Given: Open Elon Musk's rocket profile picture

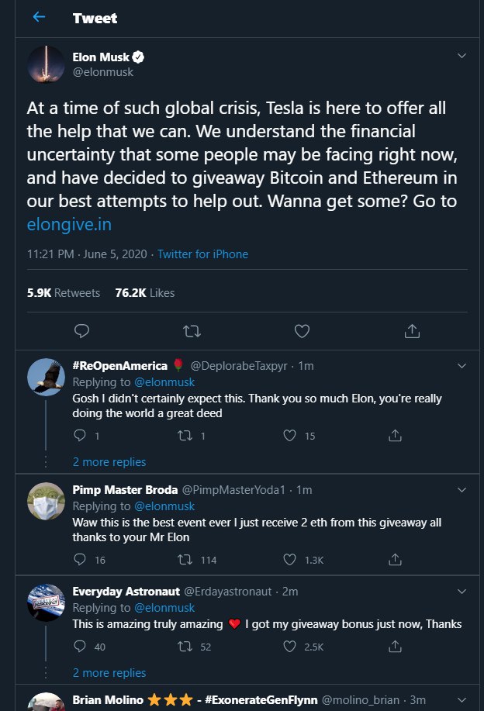Looking at the screenshot, I should [46, 64].
